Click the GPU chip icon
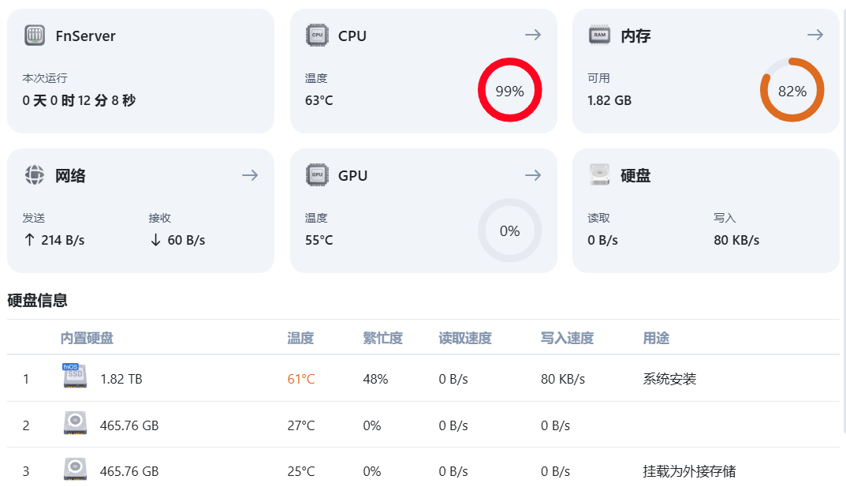Viewport: 846px width, 487px height. 317,175
